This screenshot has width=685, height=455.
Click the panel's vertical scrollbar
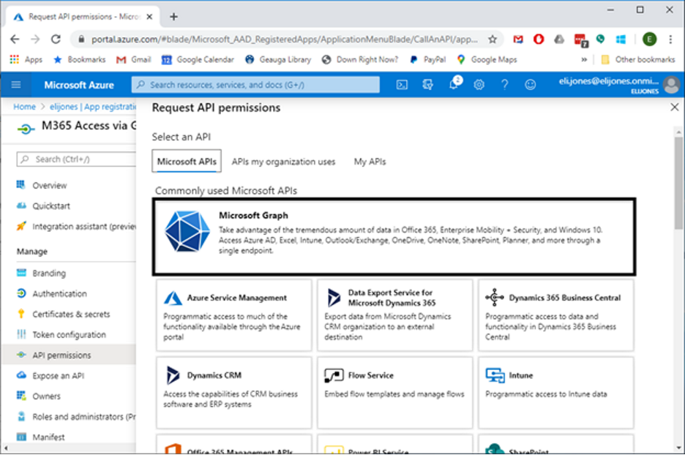(x=678, y=183)
